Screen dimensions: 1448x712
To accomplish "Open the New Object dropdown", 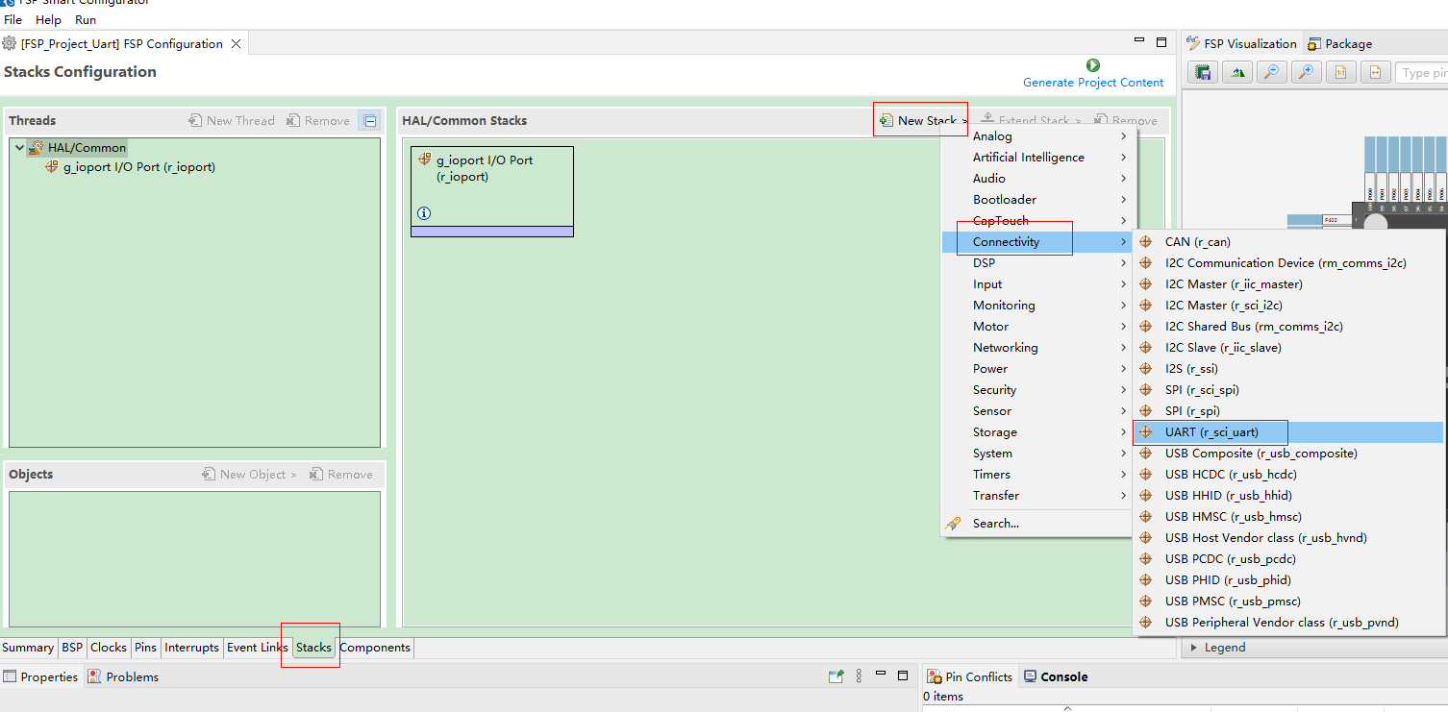I will pos(249,475).
